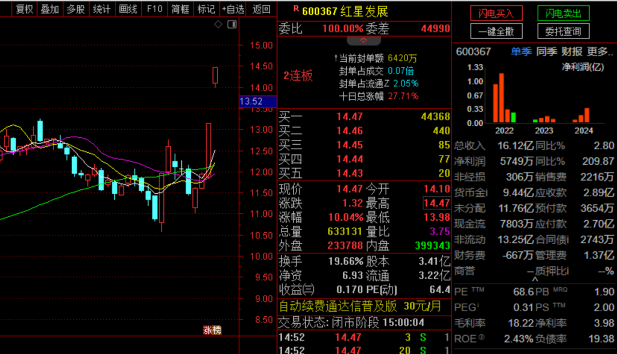The width and height of the screenshot is (617, 354).
Task: Open the 财报 tab
Action: click(x=572, y=51)
